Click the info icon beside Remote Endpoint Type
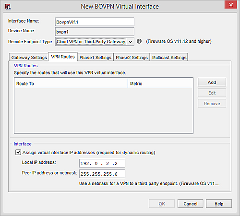The width and height of the screenshot is (240, 216). click(139, 41)
